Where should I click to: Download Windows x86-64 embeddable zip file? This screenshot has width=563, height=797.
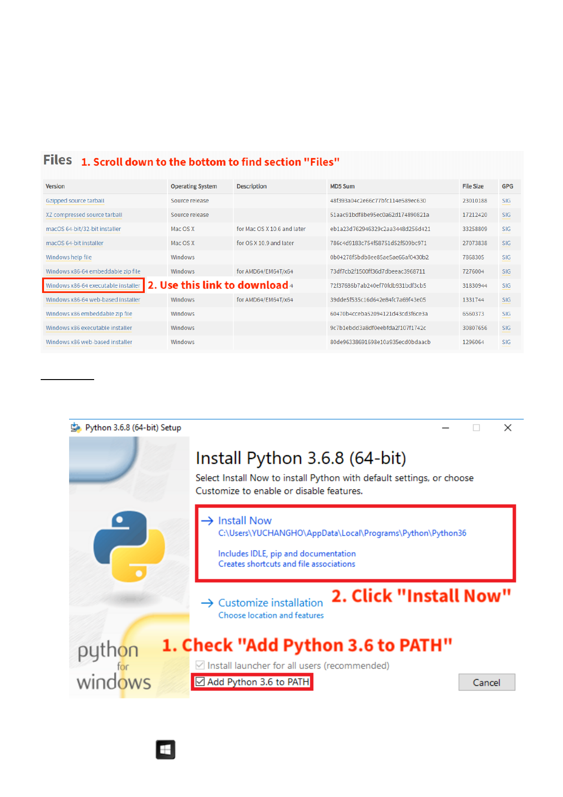click(93, 272)
